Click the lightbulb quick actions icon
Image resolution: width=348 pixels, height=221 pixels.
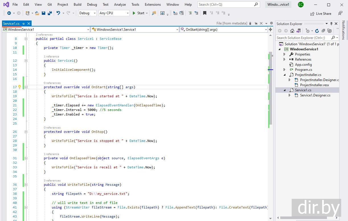click(x=19, y=87)
